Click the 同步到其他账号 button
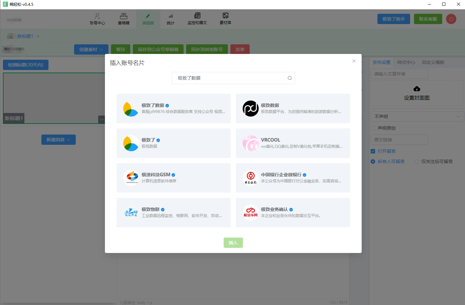The width and height of the screenshot is (465, 305). 207,49
